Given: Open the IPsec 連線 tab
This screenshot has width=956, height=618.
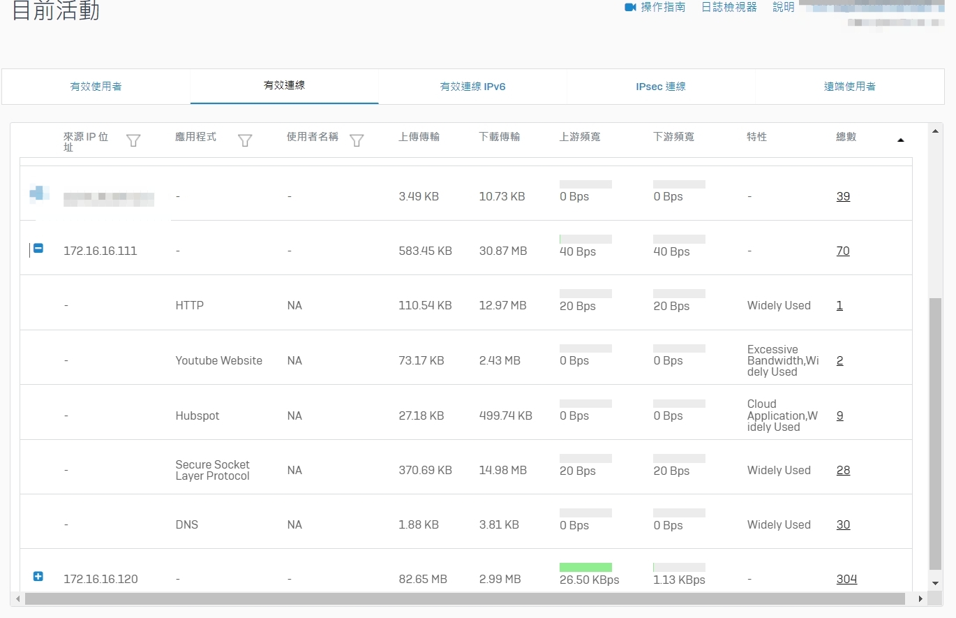Looking at the screenshot, I should click(661, 87).
